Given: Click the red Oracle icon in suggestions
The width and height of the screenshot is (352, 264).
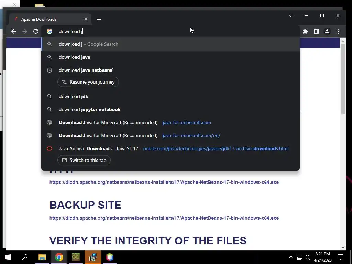Looking at the screenshot, I should (49, 148).
